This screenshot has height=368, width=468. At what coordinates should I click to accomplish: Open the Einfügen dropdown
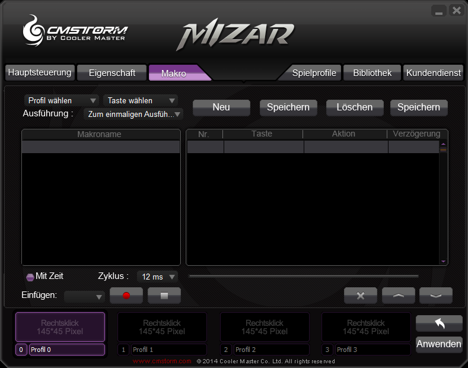[84, 297]
